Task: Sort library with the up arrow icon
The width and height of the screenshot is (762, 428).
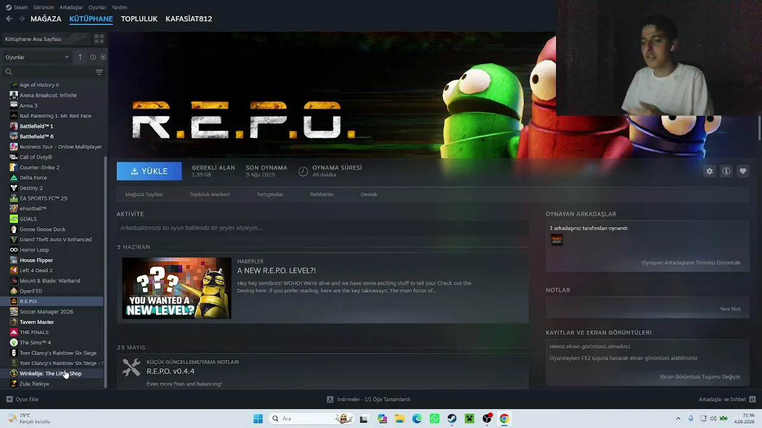Action: (x=80, y=57)
